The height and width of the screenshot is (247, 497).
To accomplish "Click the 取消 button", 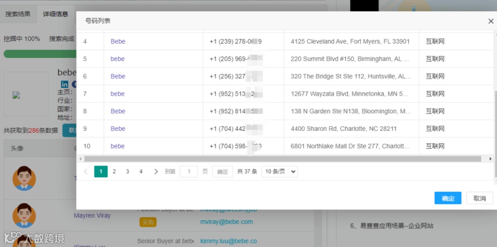I will (480, 198).
